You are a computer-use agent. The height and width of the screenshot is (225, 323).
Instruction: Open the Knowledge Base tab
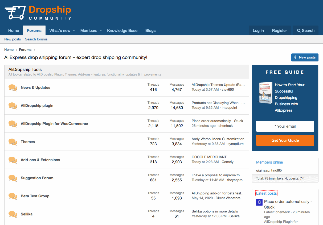pyautogui.click(x=122, y=31)
